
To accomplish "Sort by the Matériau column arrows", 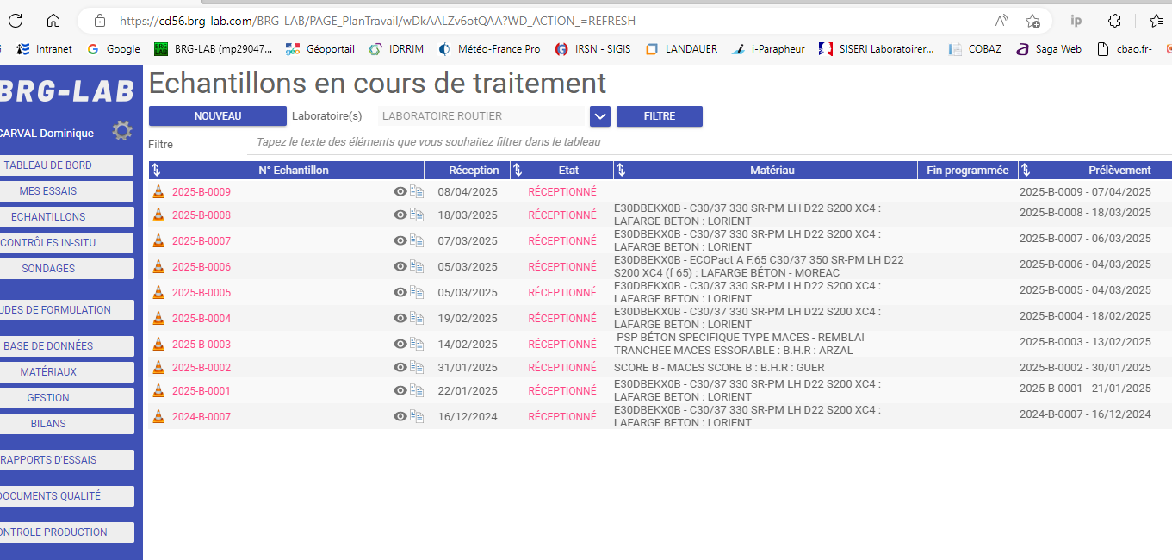I will pos(621,171).
